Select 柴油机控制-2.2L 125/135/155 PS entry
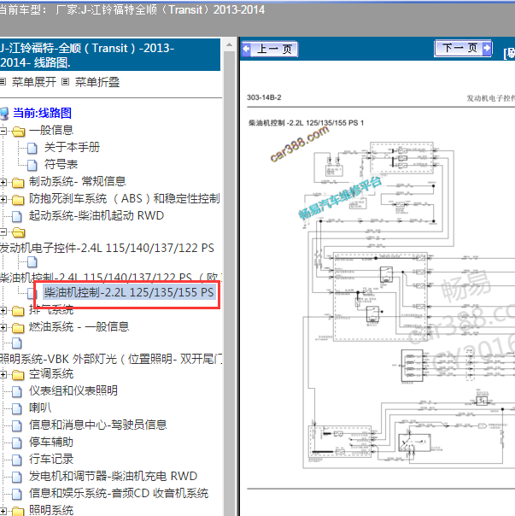 click(129, 292)
